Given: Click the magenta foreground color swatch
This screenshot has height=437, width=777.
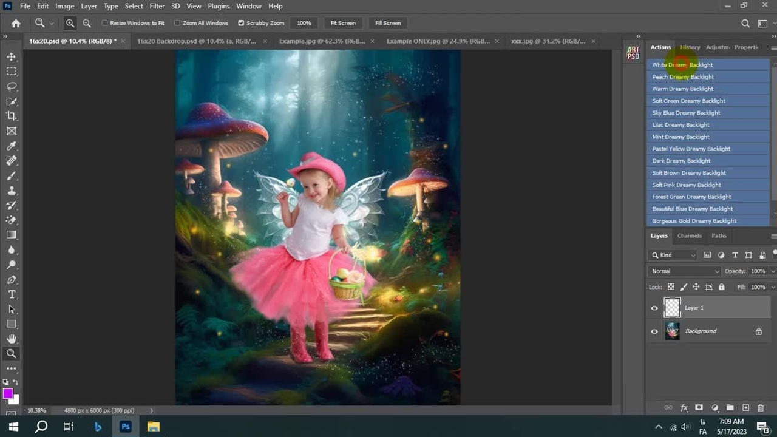Looking at the screenshot, I should 8,394.
